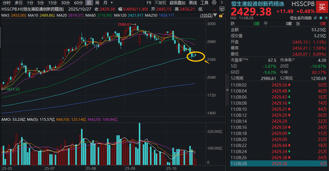This screenshot has height=171, width=329.
Task: Click the 2986.61 high price marker
Action: click(124, 25)
